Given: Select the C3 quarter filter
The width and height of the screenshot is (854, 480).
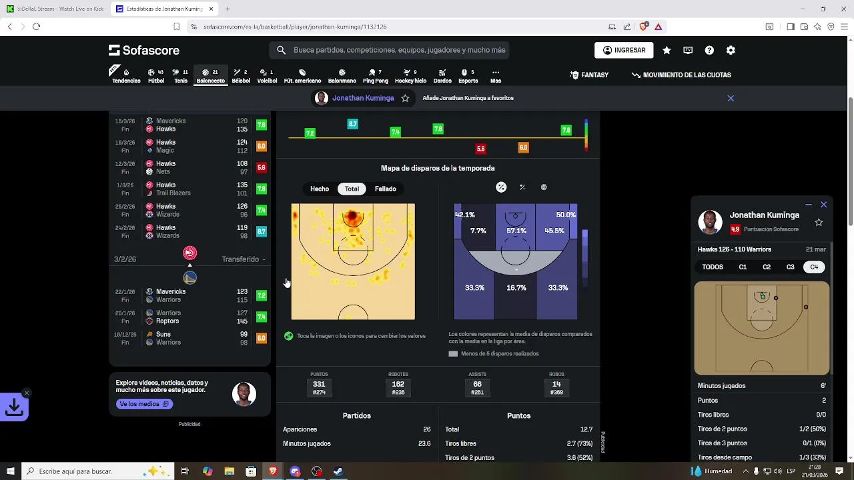Looking at the screenshot, I should (791, 267).
